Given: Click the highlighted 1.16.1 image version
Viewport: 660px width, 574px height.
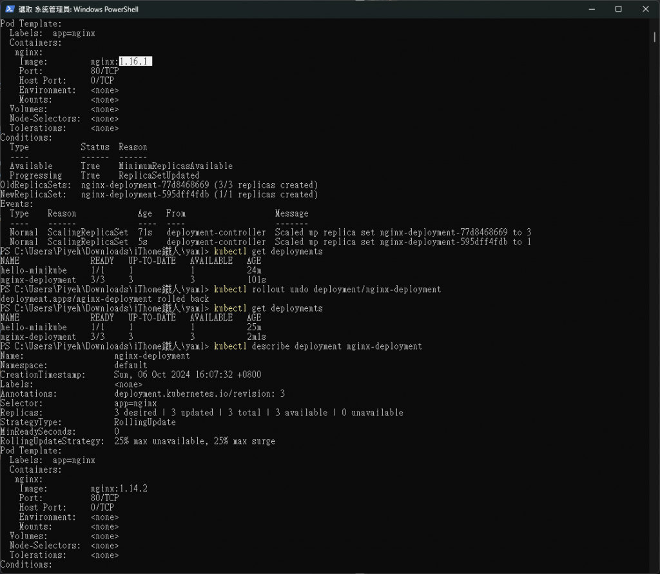Looking at the screenshot, I should [x=135, y=61].
